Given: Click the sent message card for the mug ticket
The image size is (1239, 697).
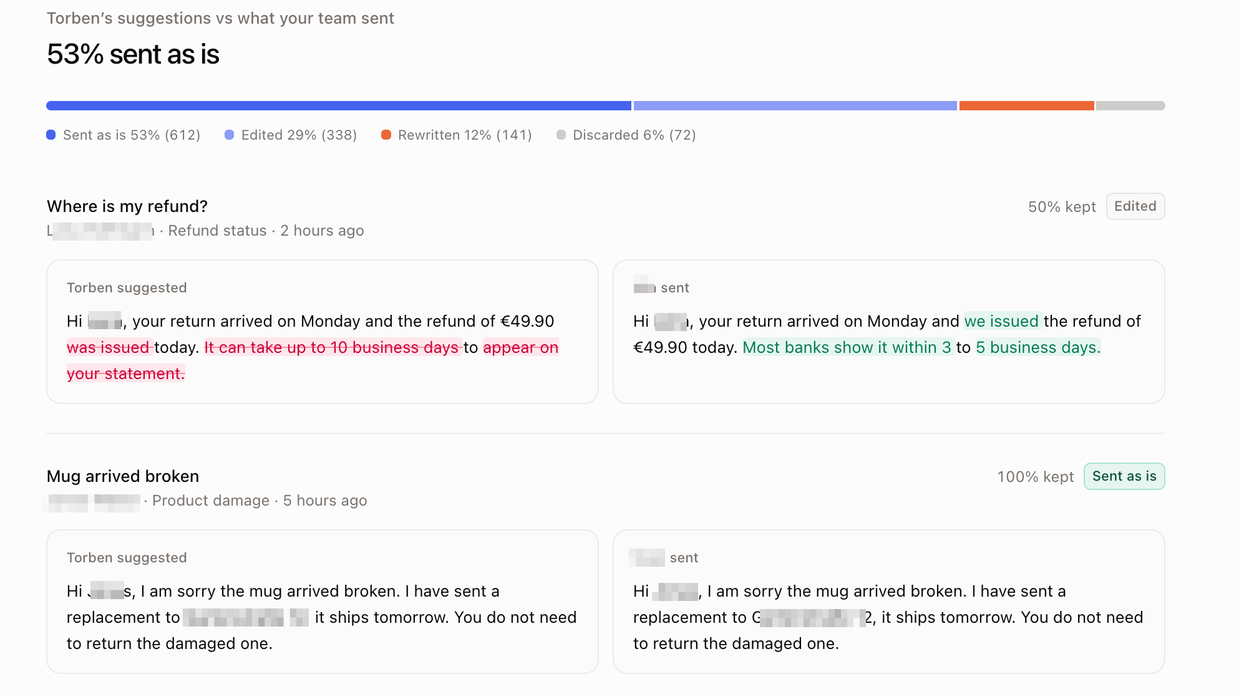Looking at the screenshot, I should tap(889, 602).
